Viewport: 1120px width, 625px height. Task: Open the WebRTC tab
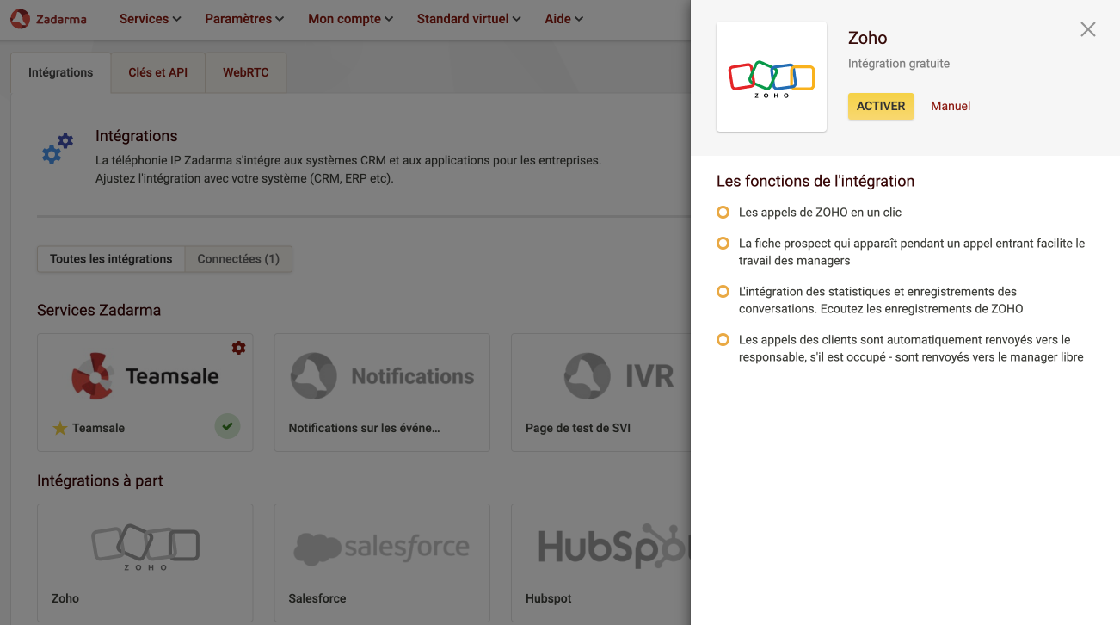(246, 72)
